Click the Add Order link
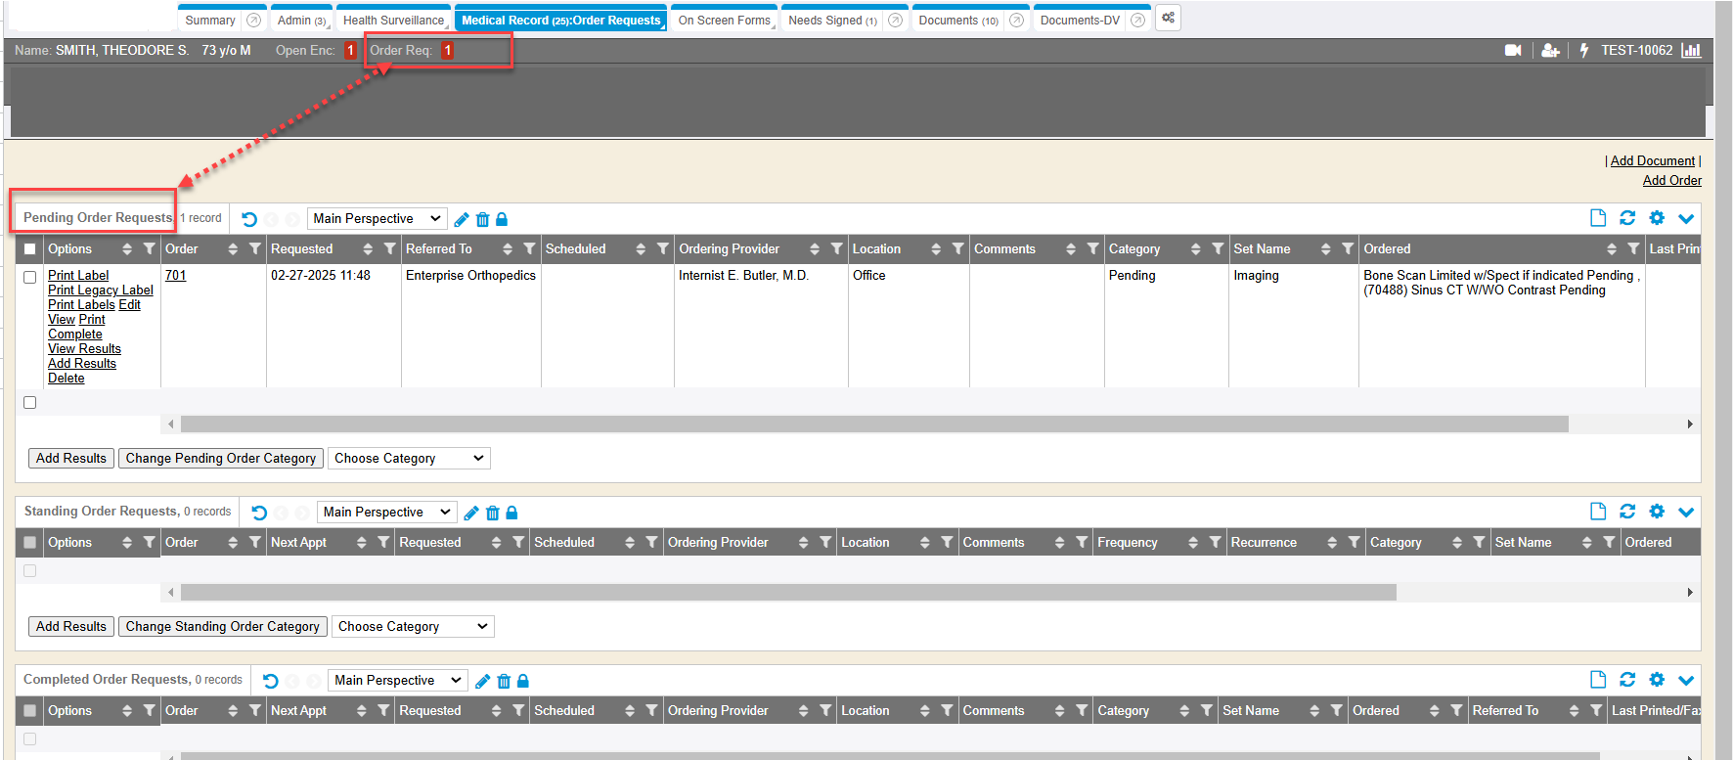Screen dimensions: 1733x760 point(1671,181)
